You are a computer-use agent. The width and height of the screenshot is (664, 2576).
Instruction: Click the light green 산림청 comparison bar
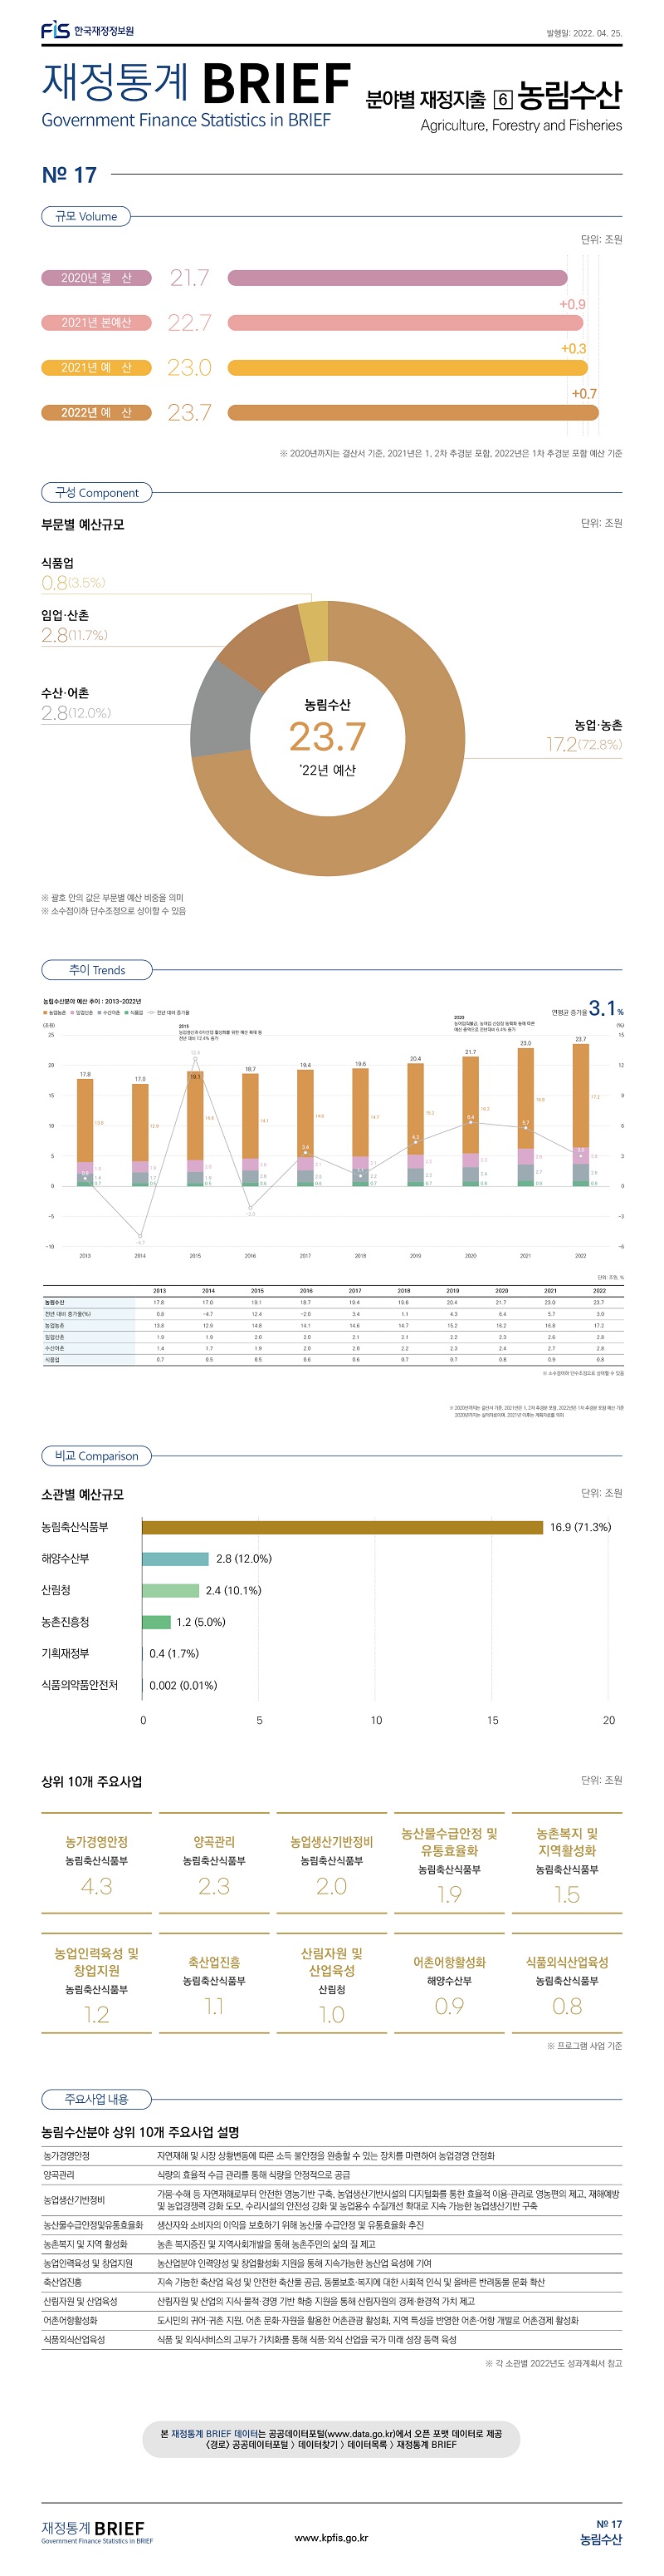tap(171, 1590)
